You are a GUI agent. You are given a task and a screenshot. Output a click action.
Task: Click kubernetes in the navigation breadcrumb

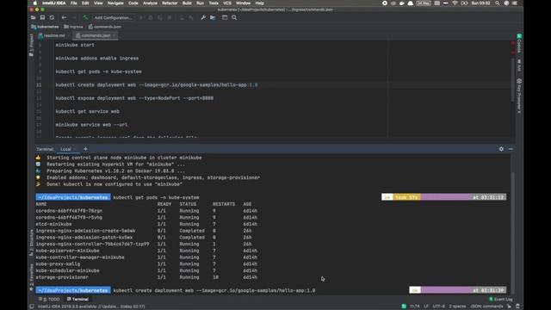(45, 27)
